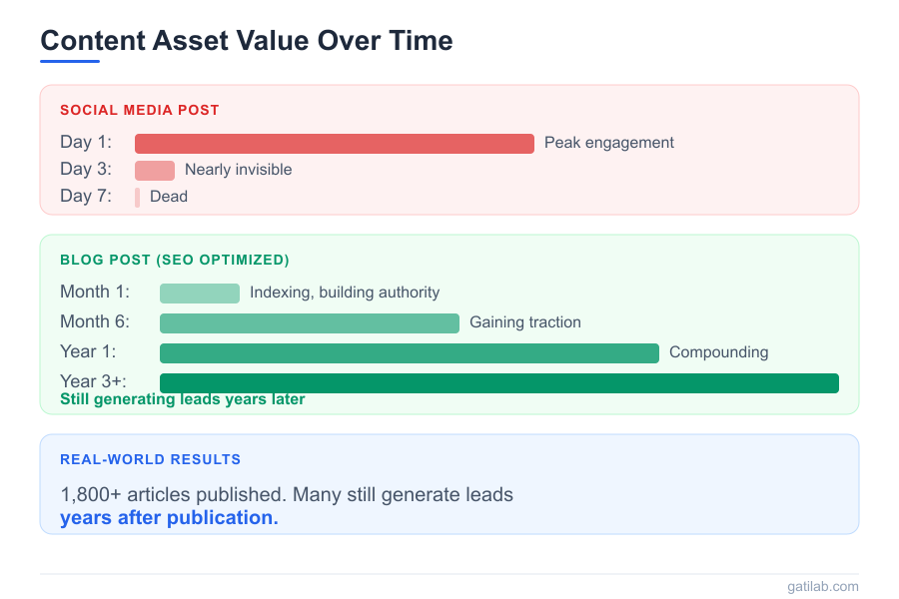The image size is (899, 599).
Task: Click the dark green Year 3+ bar
Action: [x=499, y=383]
